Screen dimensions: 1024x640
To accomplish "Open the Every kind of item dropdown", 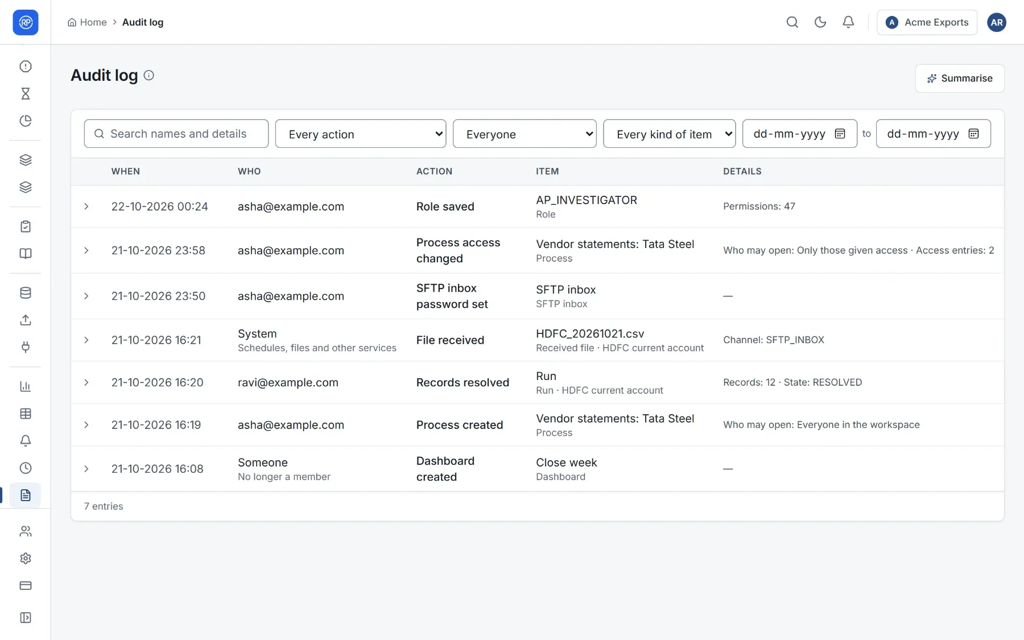I will pos(669,134).
